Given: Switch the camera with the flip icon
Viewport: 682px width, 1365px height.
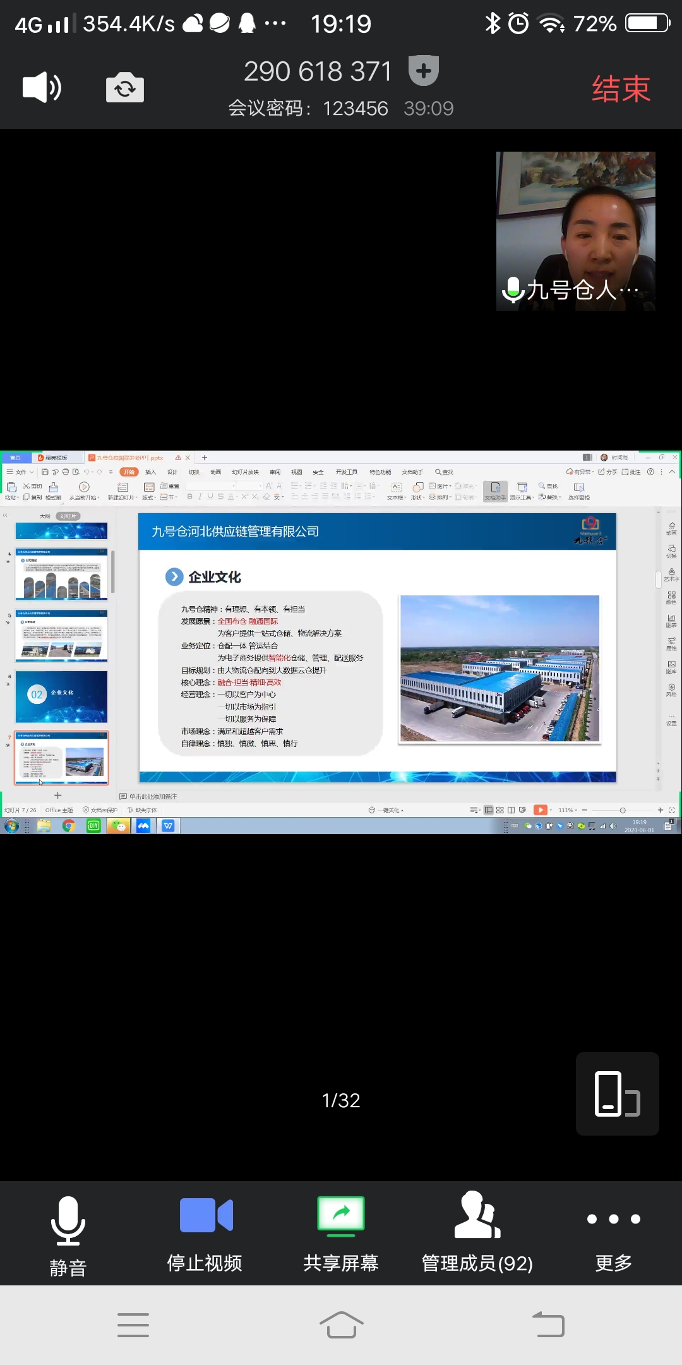Looking at the screenshot, I should click(125, 87).
